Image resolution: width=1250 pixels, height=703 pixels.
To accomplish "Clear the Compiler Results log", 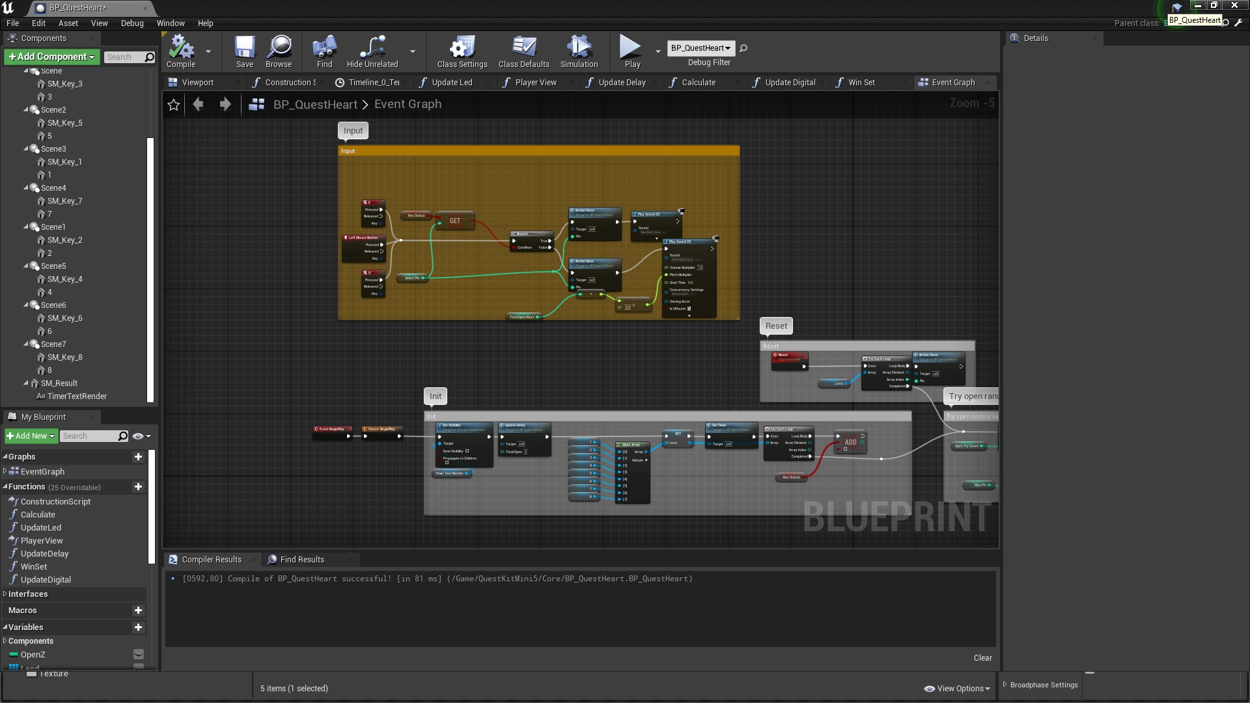I will (982, 657).
